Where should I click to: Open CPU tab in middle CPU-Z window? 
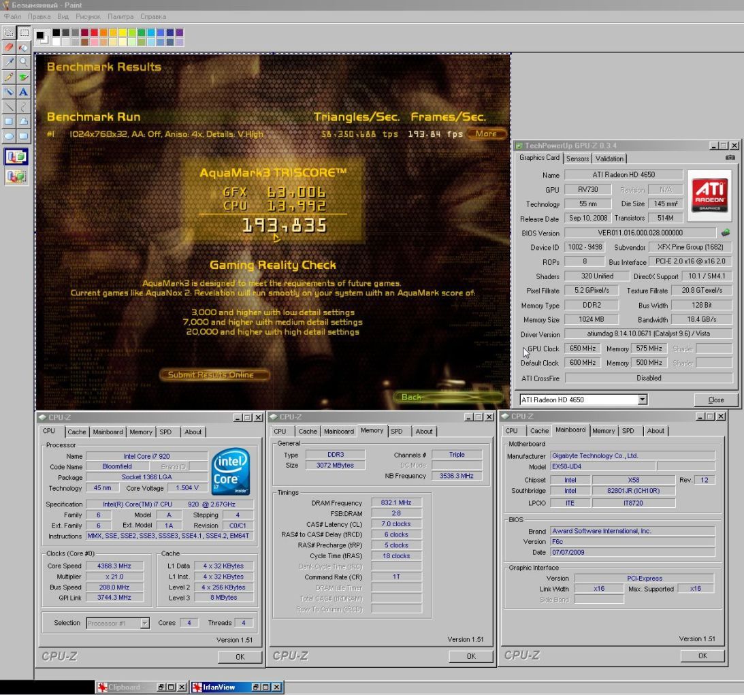280,432
